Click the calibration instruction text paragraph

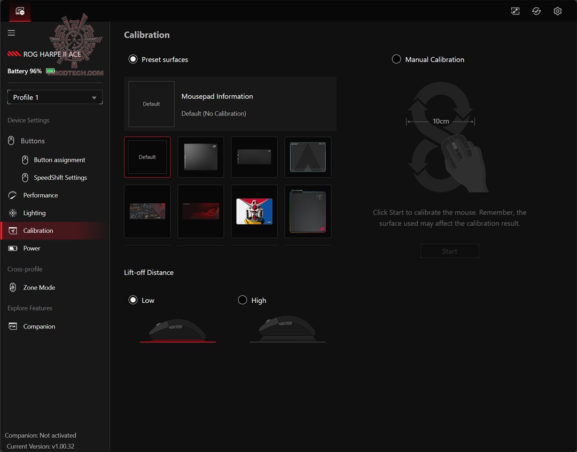click(x=449, y=218)
